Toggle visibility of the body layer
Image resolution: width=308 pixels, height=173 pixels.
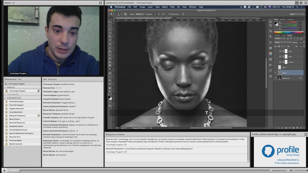coord(275,51)
